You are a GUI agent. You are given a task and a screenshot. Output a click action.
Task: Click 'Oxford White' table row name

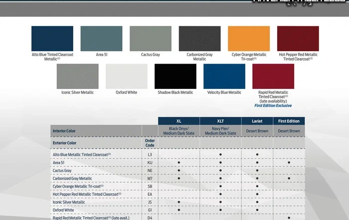[63, 210]
